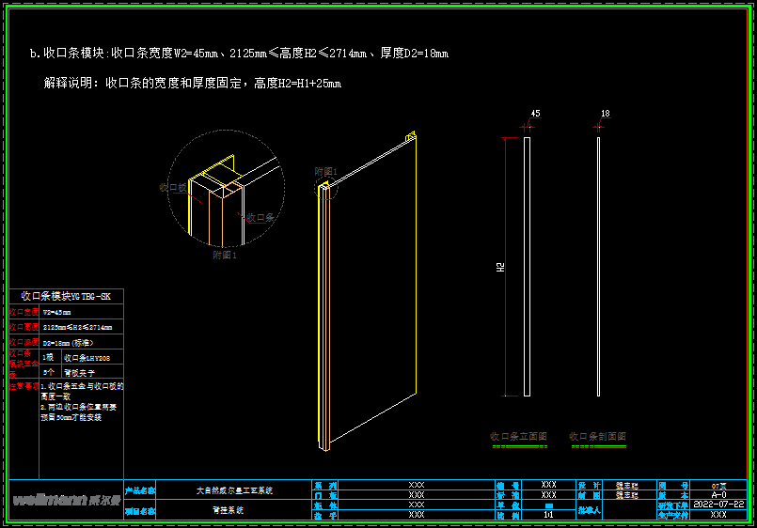Image resolution: width=757 pixels, height=528 pixels.
Task: Click the 收口条立面图 view caption
Action: click(x=518, y=437)
